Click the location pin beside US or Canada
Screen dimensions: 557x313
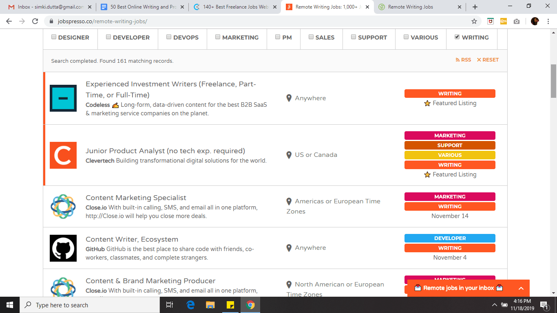pyautogui.click(x=289, y=155)
